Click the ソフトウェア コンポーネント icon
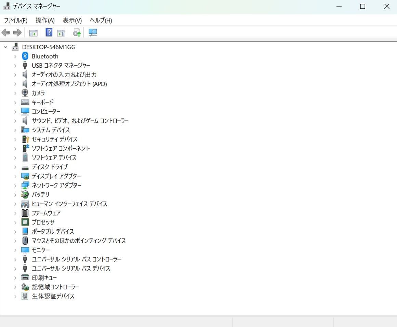 25,148
